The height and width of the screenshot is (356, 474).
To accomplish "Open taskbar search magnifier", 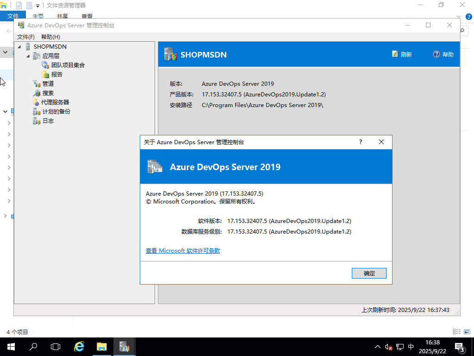I will point(33,347).
